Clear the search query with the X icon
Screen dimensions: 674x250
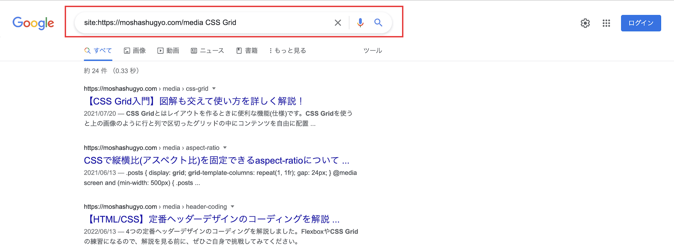338,23
